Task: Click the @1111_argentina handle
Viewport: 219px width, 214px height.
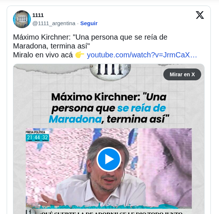Action: coord(54,23)
